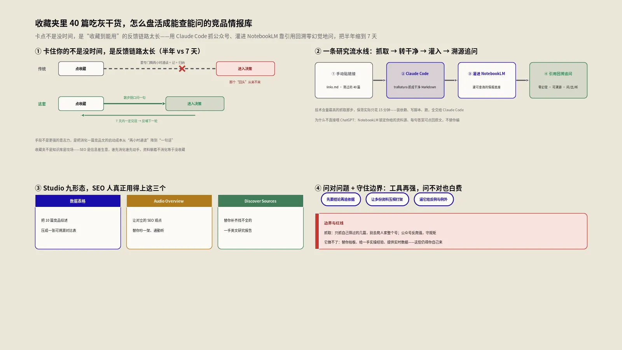Click the green arrow from 点收藏 to 进入决策
This screenshot has height=350, width=622.
(135, 104)
